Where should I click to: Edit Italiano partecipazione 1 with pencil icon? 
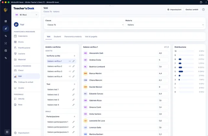[73, 122]
